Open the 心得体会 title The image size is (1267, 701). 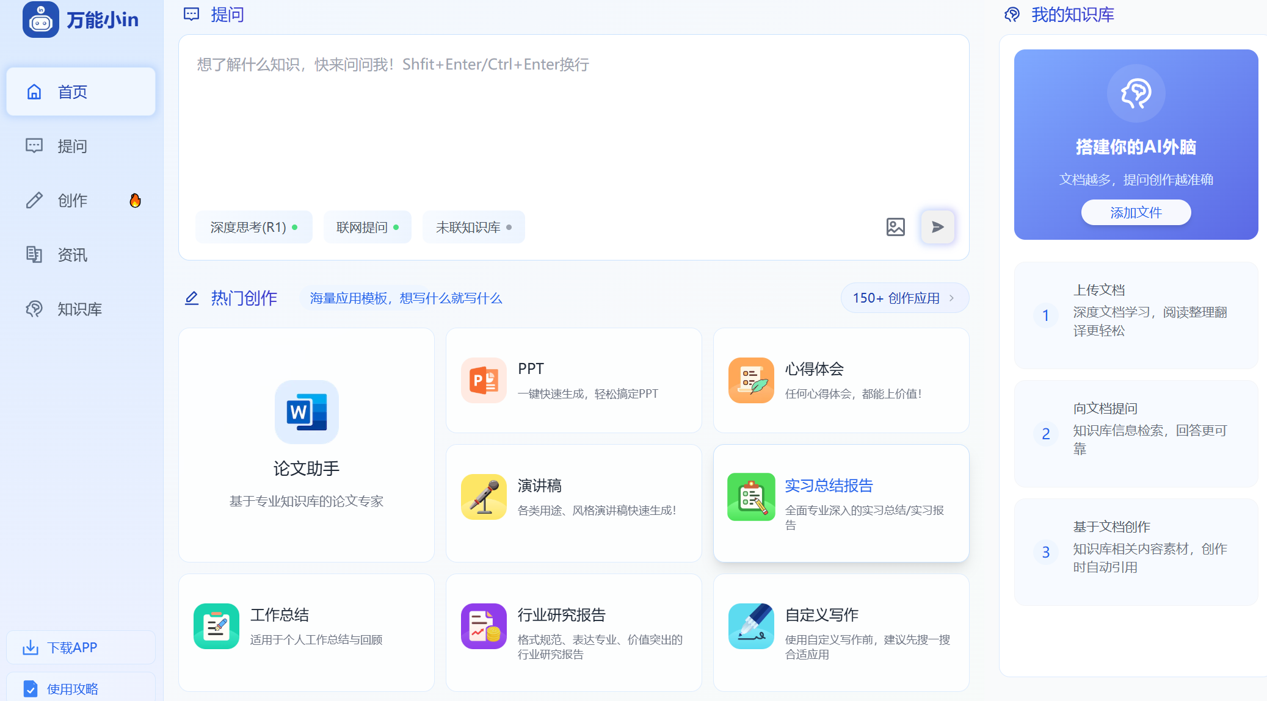815,368
